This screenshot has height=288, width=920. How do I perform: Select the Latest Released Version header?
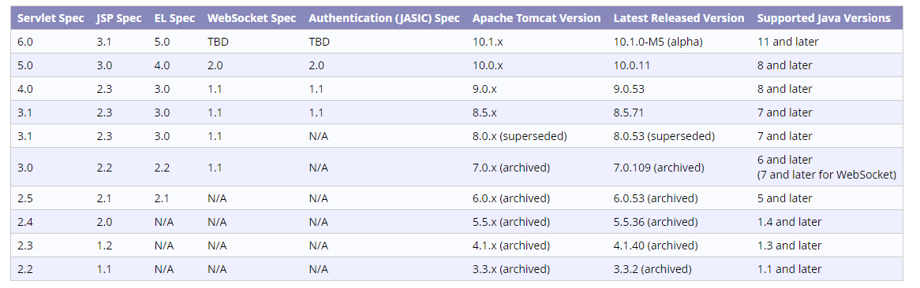pos(679,18)
